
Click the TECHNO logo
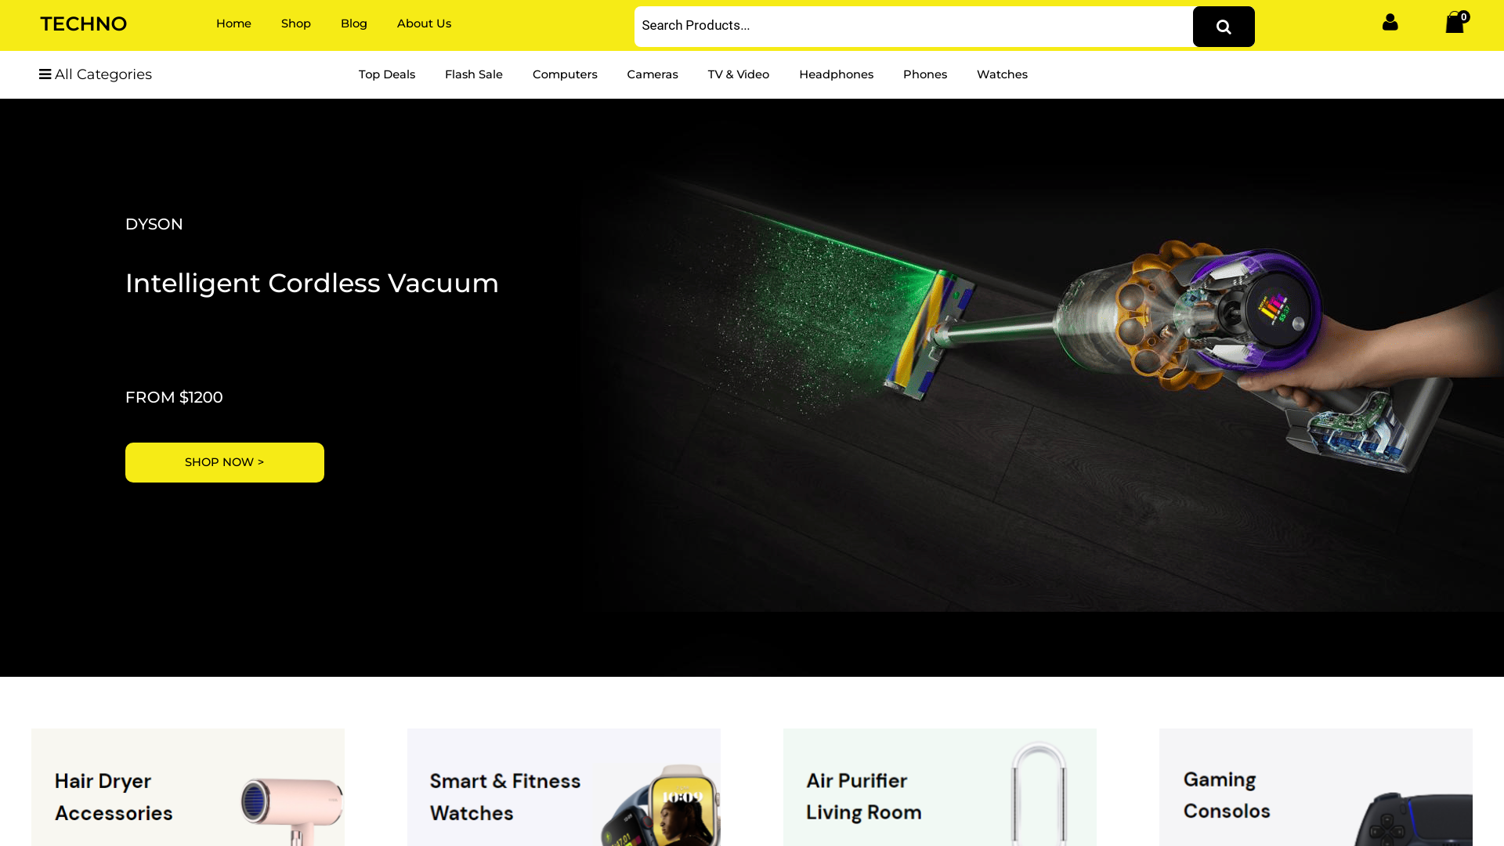point(83,23)
